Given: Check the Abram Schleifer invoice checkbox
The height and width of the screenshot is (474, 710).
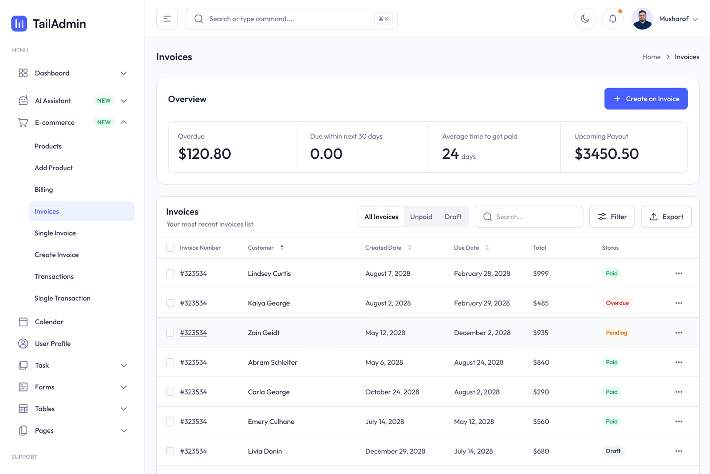Looking at the screenshot, I should tap(170, 362).
